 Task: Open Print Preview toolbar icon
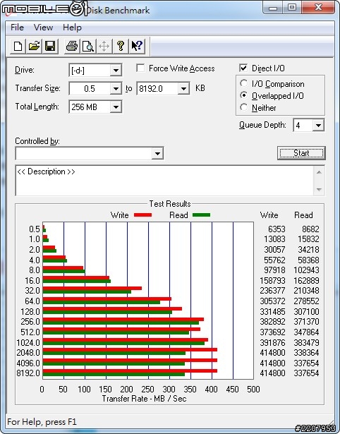point(88,46)
